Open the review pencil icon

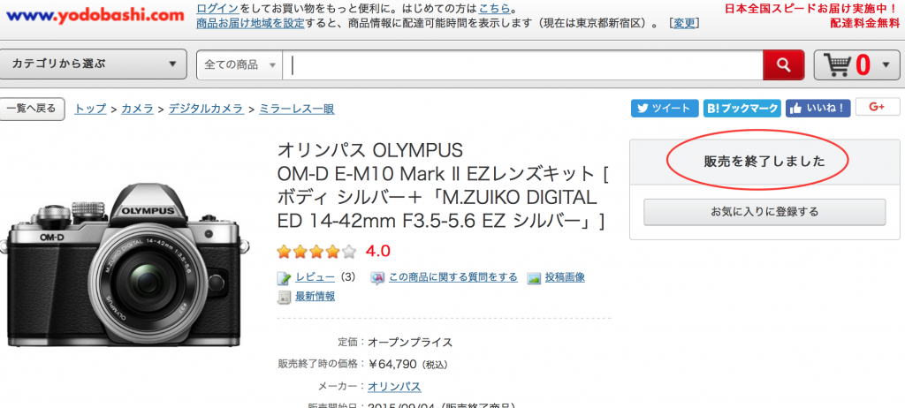pyautogui.click(x=284, y=278)
